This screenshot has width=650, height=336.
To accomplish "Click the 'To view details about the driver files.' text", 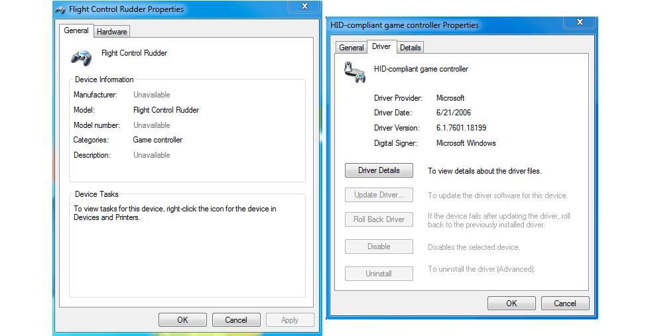I will 485,171.
